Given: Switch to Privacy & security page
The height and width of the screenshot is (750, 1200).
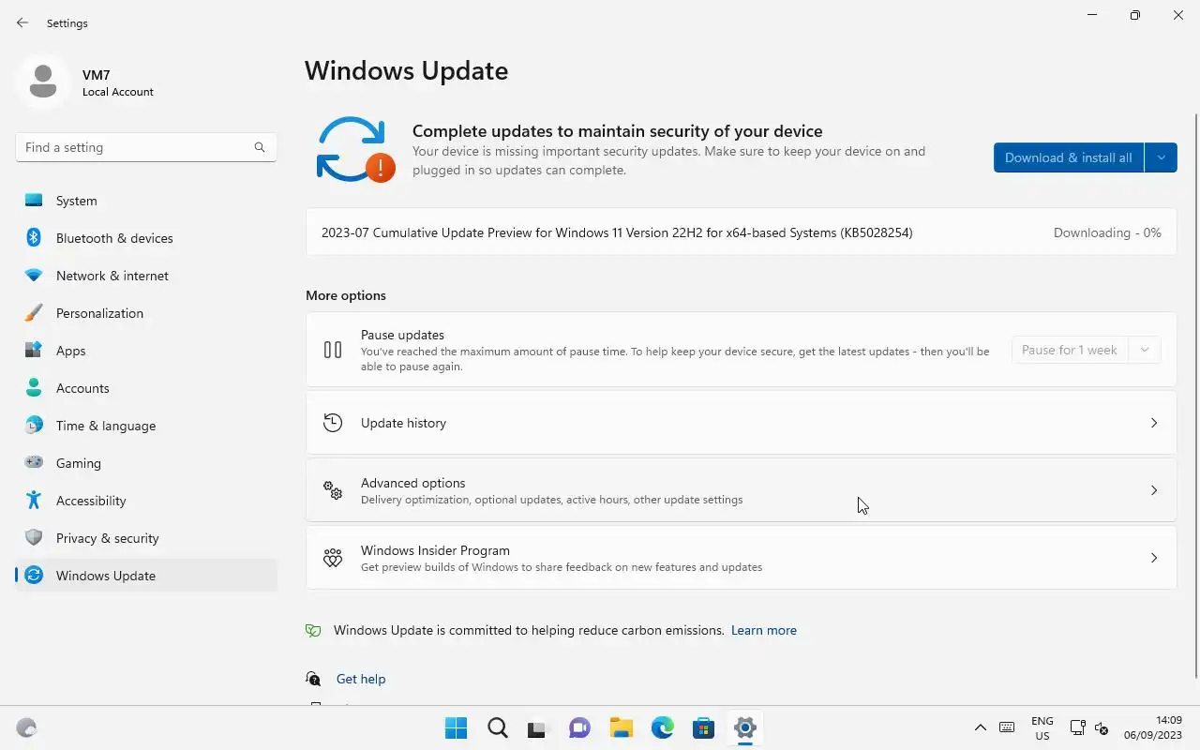Looking at the screenshot, I should click(146, 538).
